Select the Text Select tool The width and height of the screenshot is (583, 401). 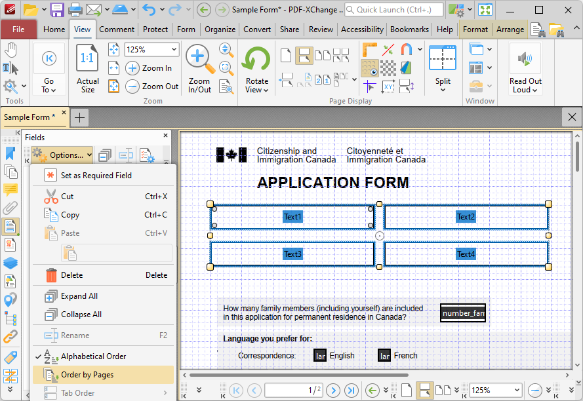(10, 68)
